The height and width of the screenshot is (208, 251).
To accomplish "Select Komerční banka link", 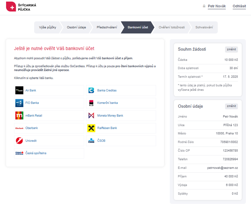I will point(107,103).
